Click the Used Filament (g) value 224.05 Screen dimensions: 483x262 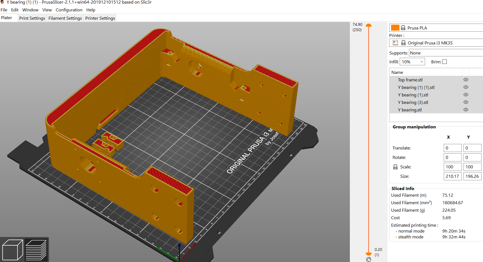(x=449, y=210)
